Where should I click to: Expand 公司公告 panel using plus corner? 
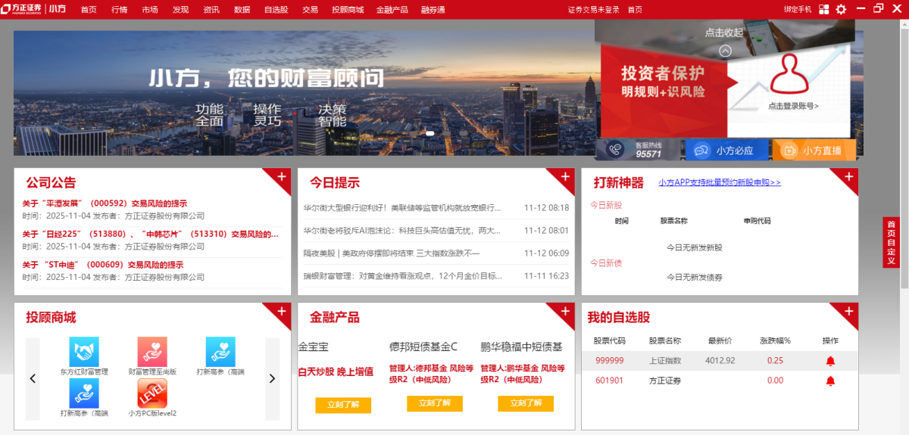(281, 177)
